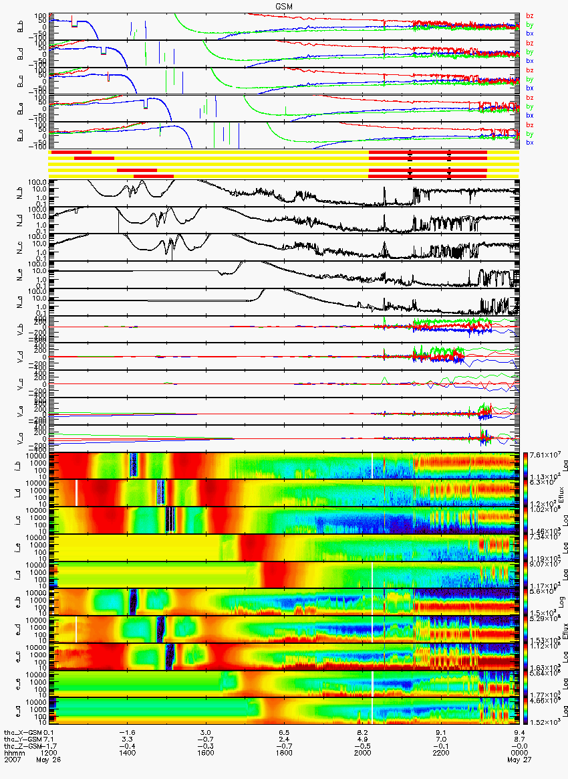Select the B_e panel axis label
Viewport: 568px width, 779px height.
tap(20, 108)
